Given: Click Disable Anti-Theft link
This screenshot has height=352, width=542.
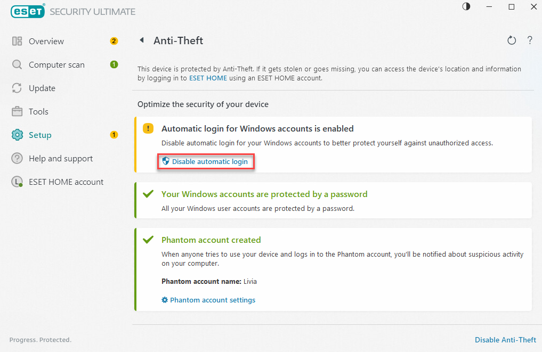Looking at the screenshot, I should [505, 340].
